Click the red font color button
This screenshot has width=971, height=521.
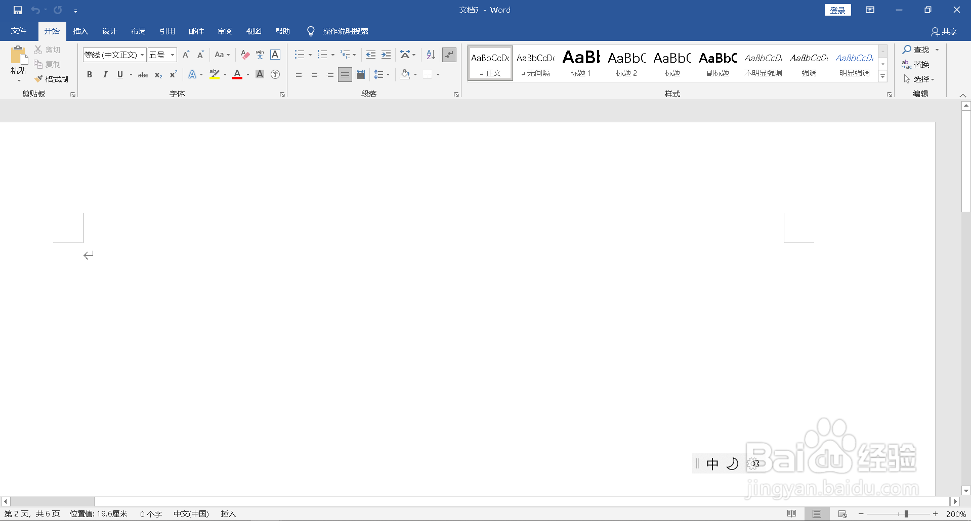(237, 74)
